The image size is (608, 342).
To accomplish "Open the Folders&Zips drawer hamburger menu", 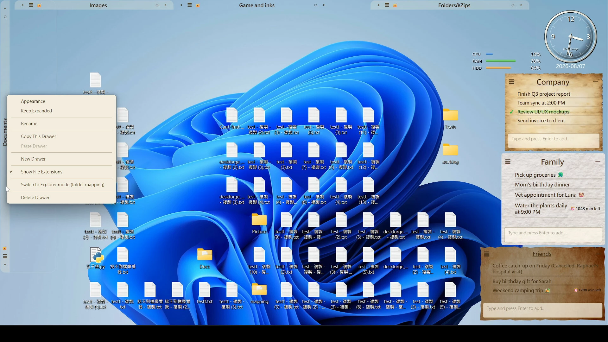I will point(387,5).
